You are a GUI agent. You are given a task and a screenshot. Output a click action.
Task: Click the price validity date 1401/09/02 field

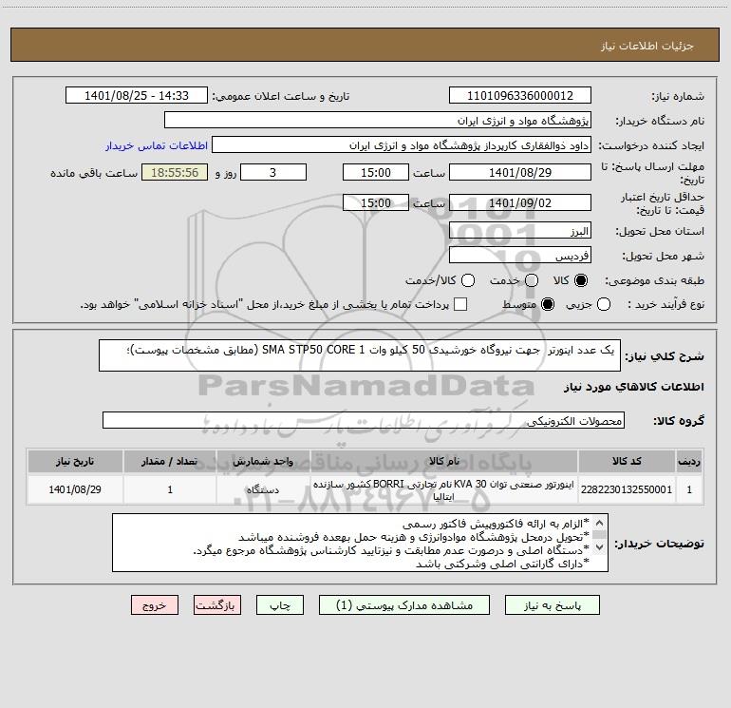[x=520, y=202]
